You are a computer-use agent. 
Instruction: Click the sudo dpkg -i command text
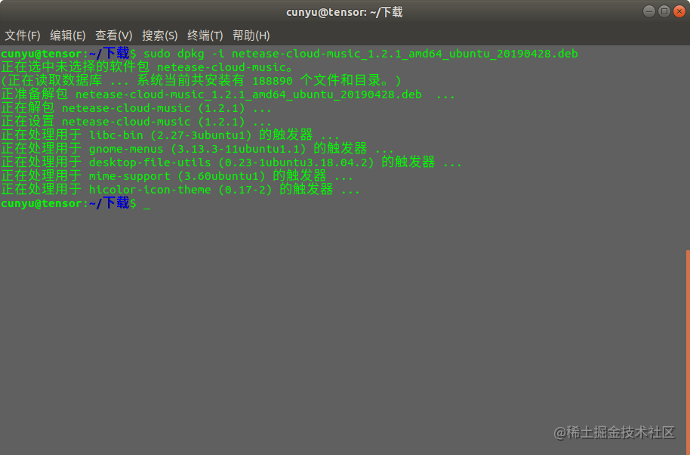[x=360, y=54]
